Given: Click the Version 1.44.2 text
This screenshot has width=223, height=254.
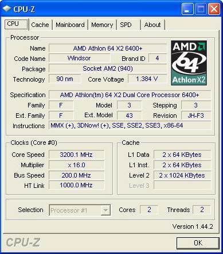Looking at the screenshot, I should [x=193, y=226].
